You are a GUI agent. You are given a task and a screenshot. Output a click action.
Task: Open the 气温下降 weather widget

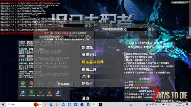pyautogui.click(x=151, y=105)
